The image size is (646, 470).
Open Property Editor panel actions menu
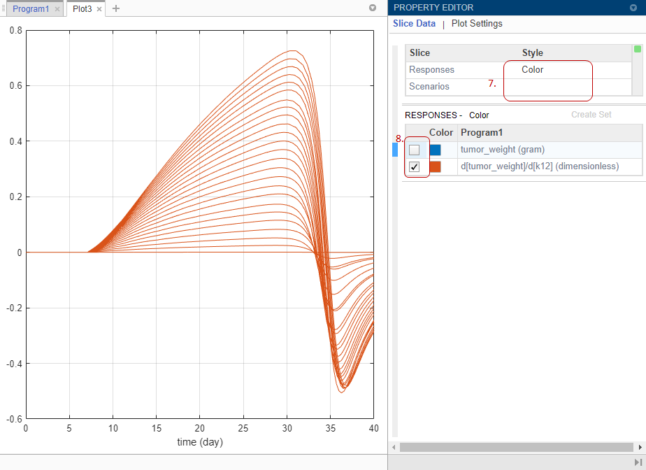(633, 8)
